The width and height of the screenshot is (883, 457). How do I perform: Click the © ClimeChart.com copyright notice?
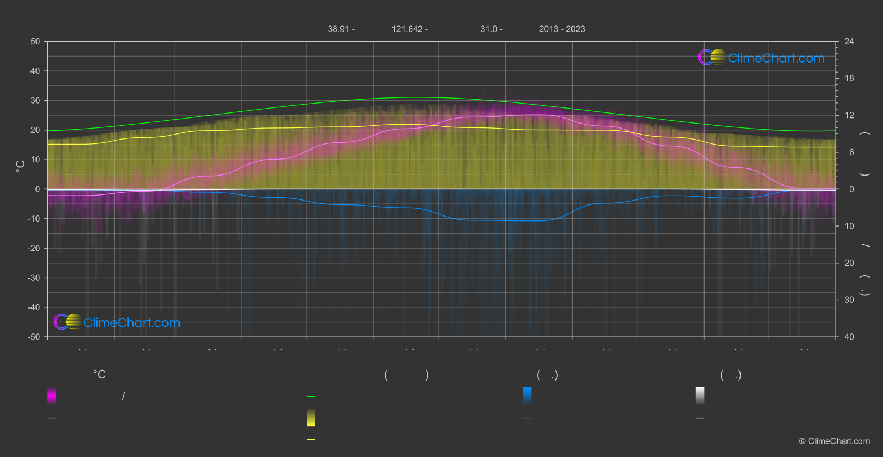[834, 441]
